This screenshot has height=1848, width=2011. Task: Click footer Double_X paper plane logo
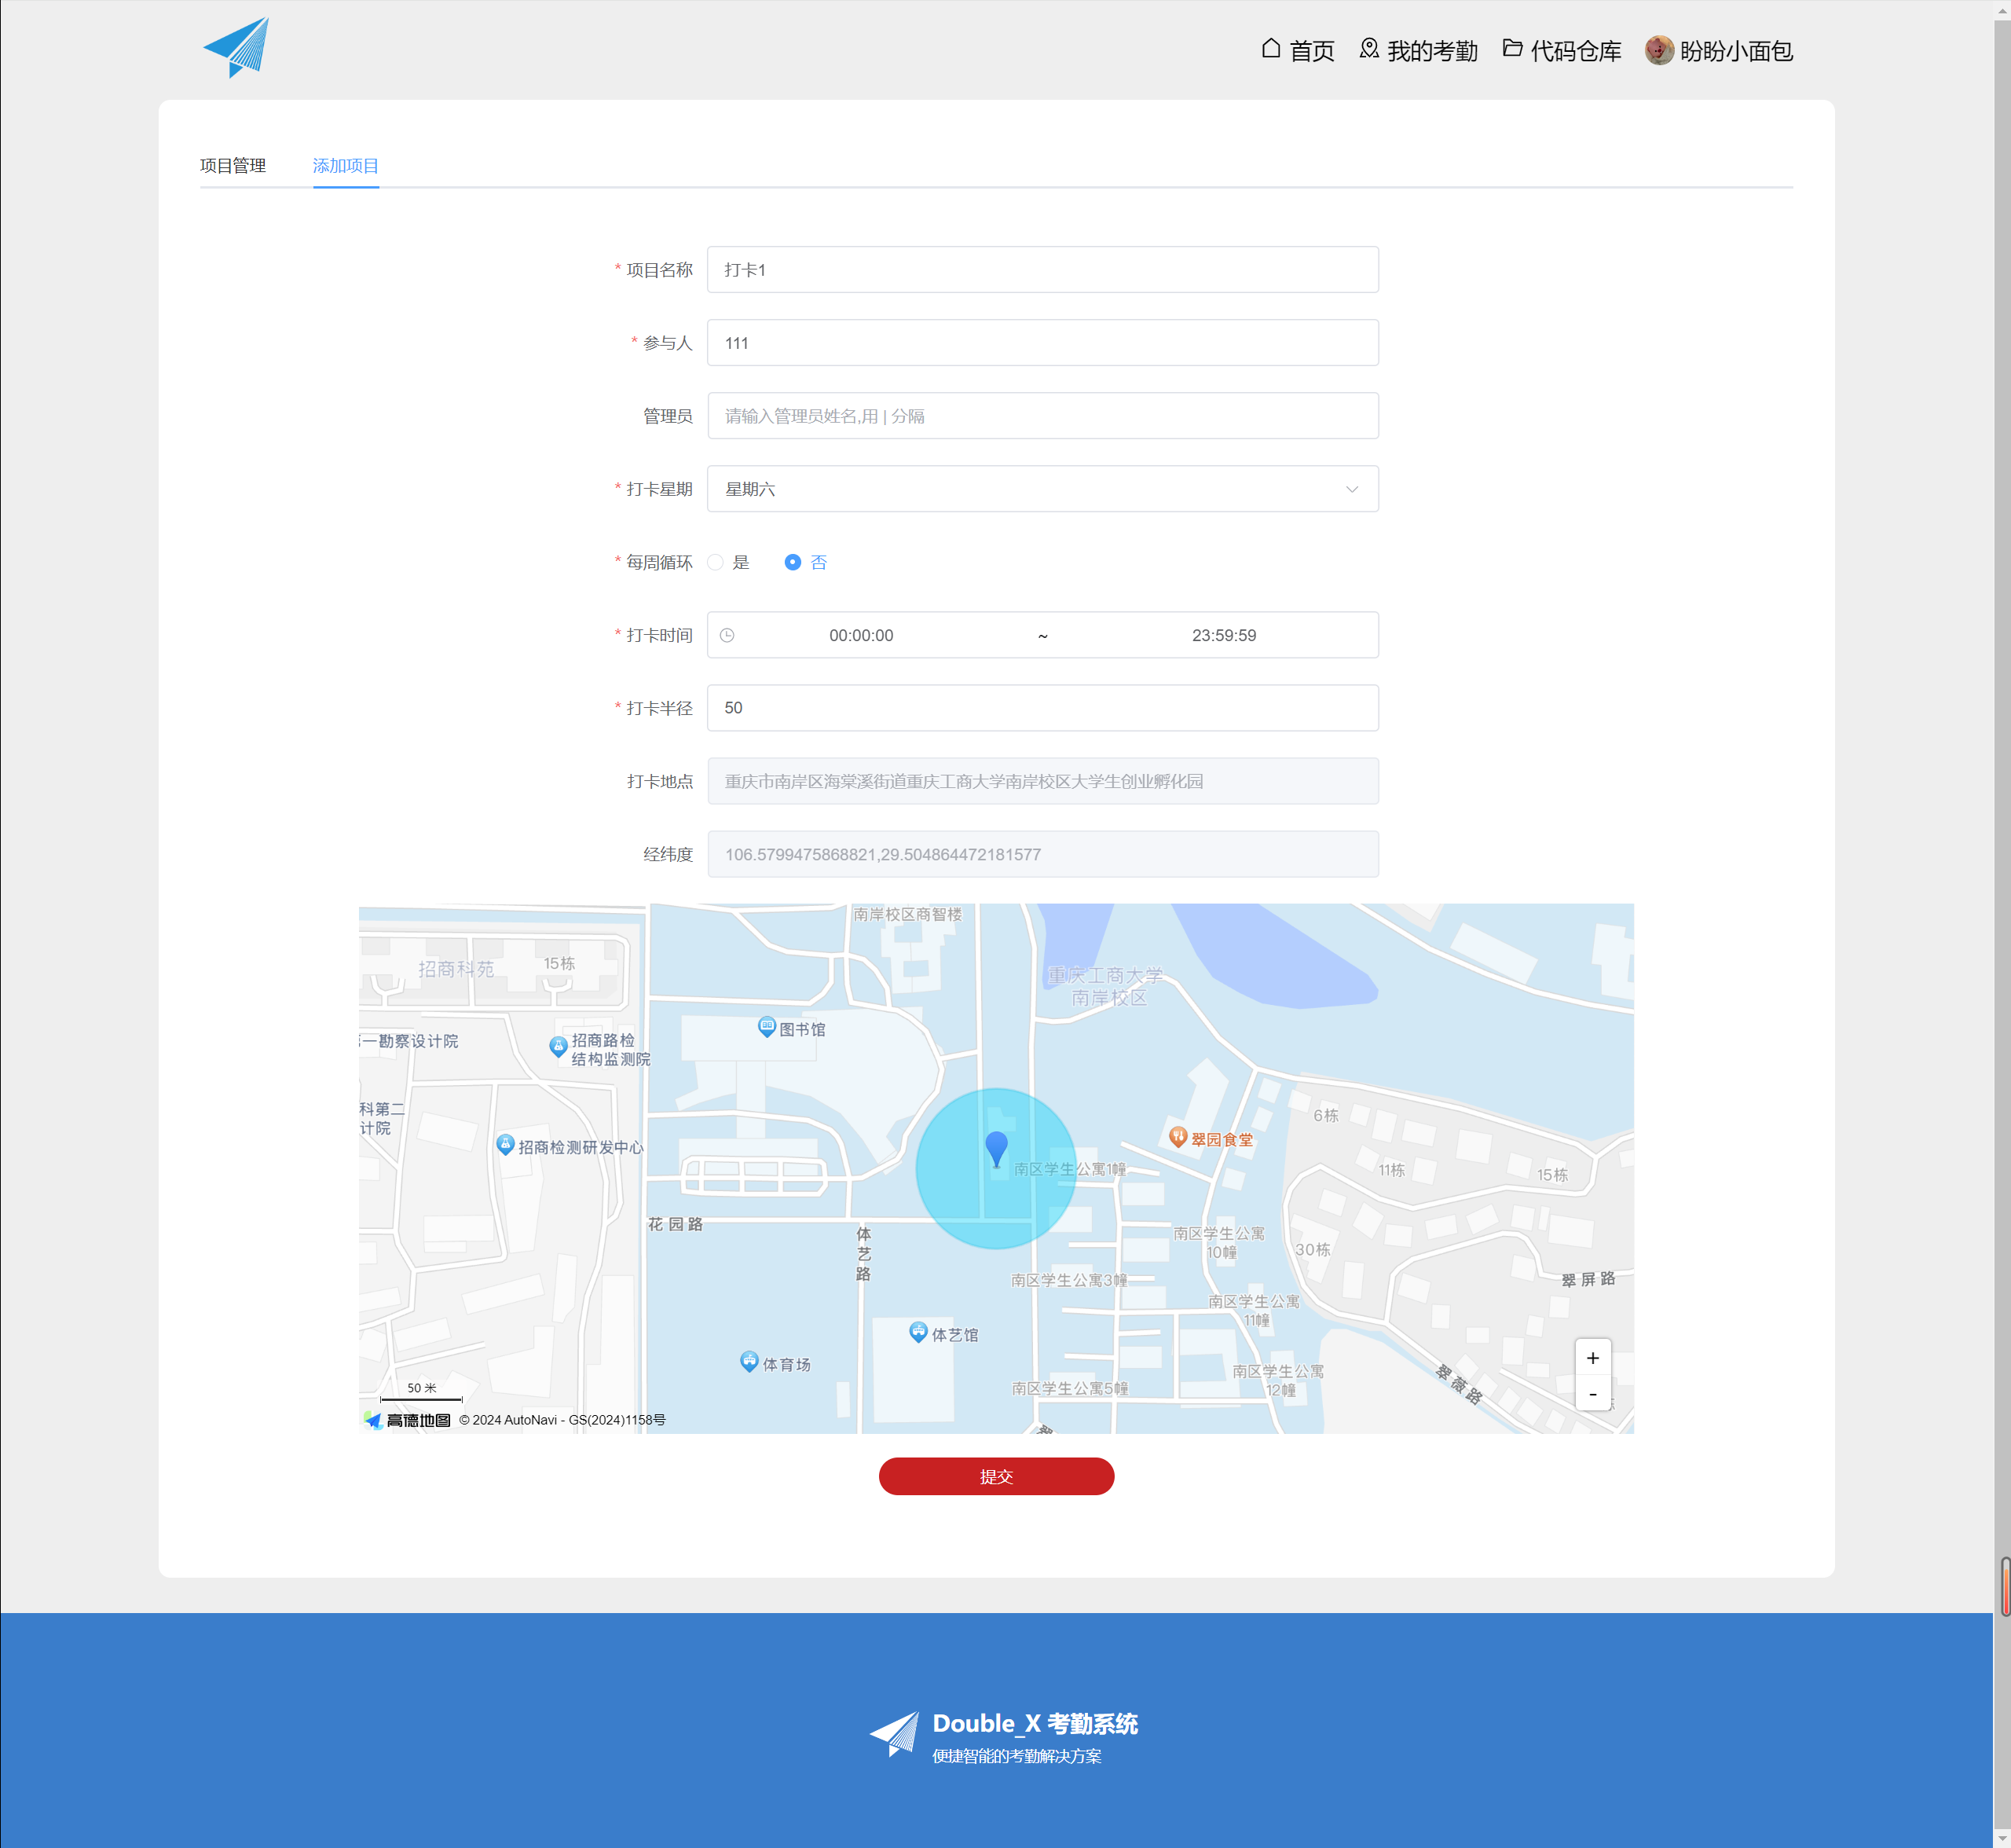[x=894, y=1734]
